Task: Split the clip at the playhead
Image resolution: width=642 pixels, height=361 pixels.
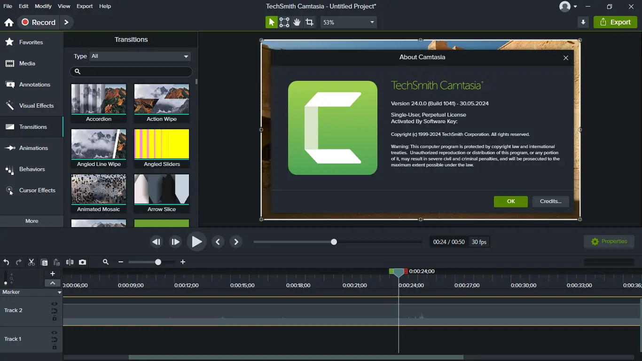Action: click(x=70, y=262)
